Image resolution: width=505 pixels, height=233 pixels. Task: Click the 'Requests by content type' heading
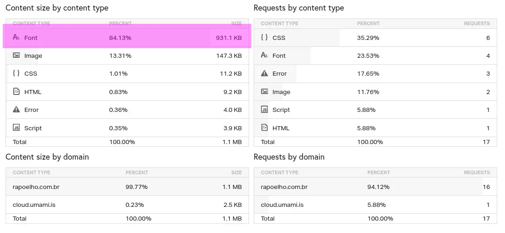tap(299, 8)
